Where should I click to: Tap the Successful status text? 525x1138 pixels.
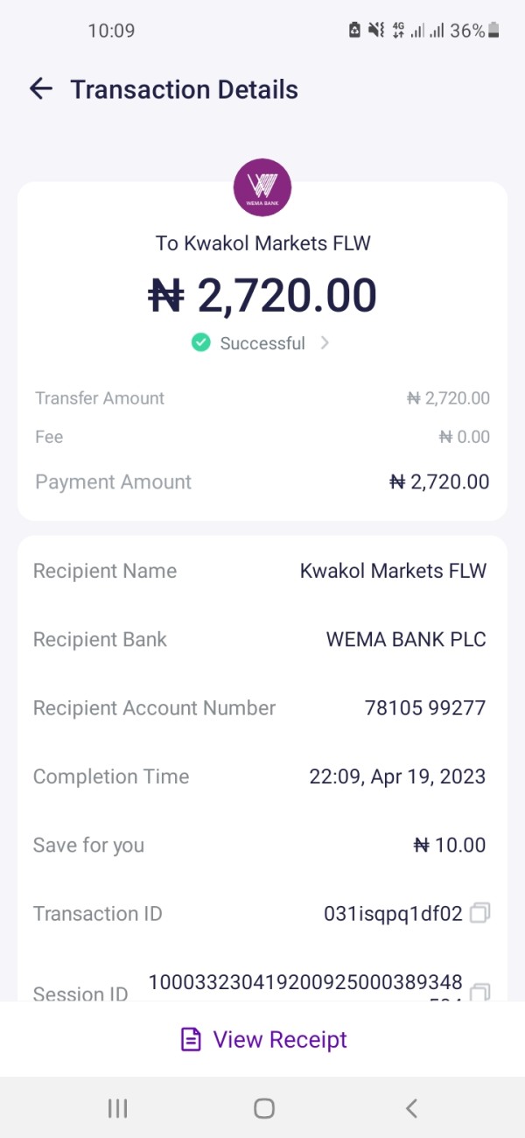click(262, 343)
